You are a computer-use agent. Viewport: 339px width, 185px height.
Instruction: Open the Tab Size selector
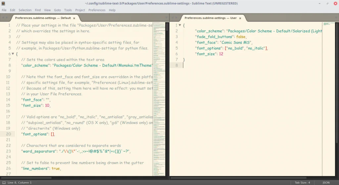click(x=302, y=182)
